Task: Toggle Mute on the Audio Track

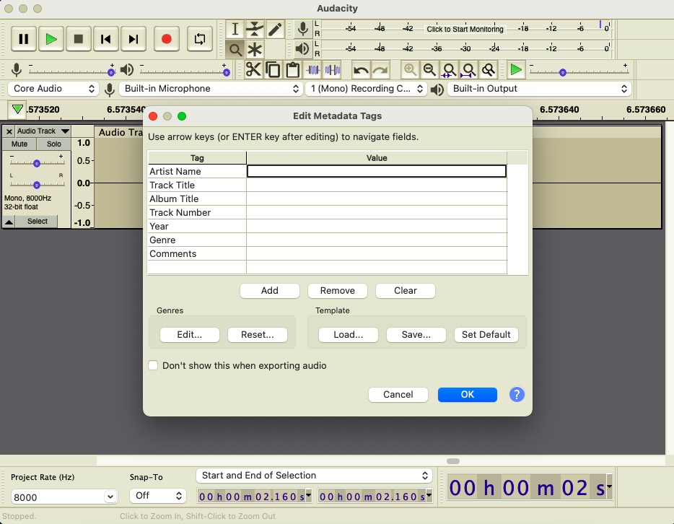Action: [19, 144]
